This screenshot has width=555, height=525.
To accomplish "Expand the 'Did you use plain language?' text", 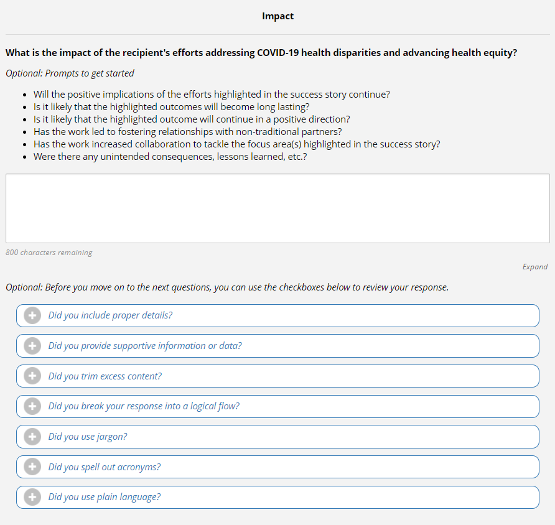I will tap(104, 497).
